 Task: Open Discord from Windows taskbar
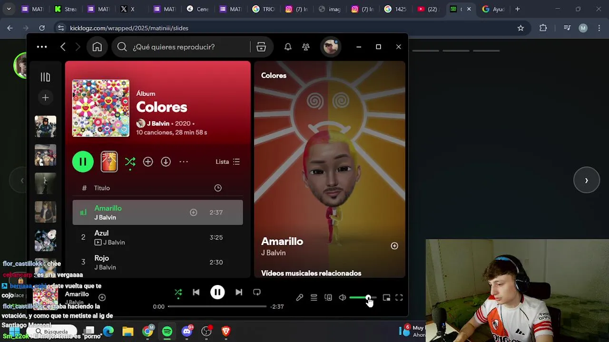pos(187,332)
